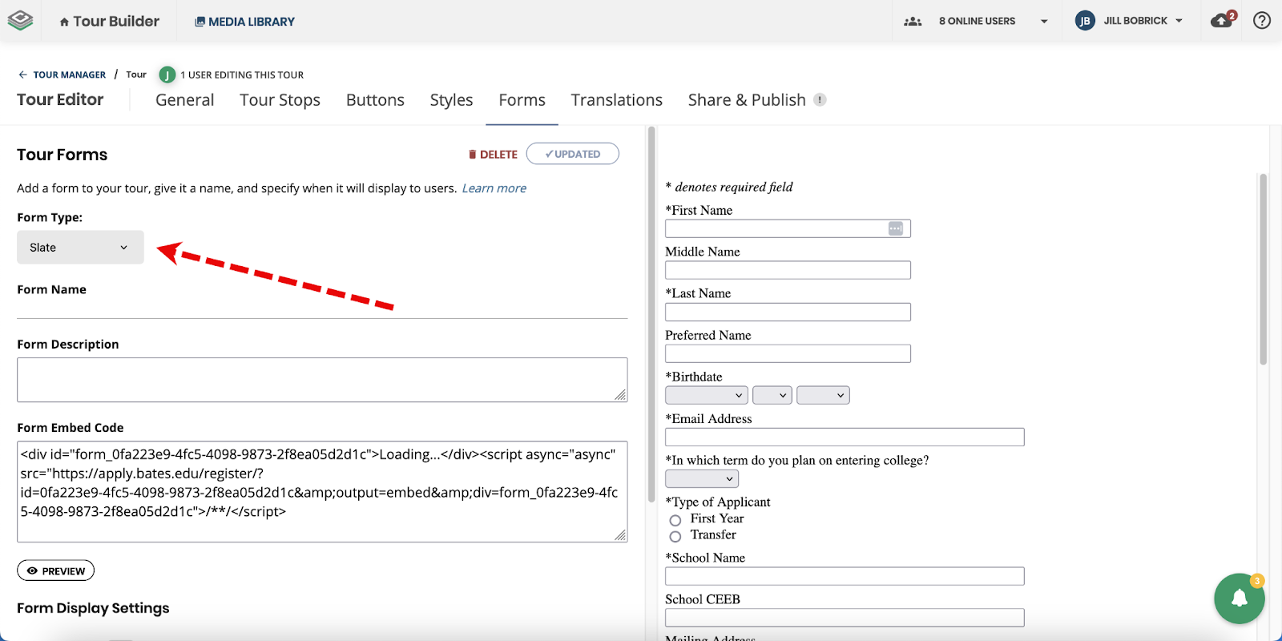Click the Middle Name field

pyautogui.click(x=788, y=270)
